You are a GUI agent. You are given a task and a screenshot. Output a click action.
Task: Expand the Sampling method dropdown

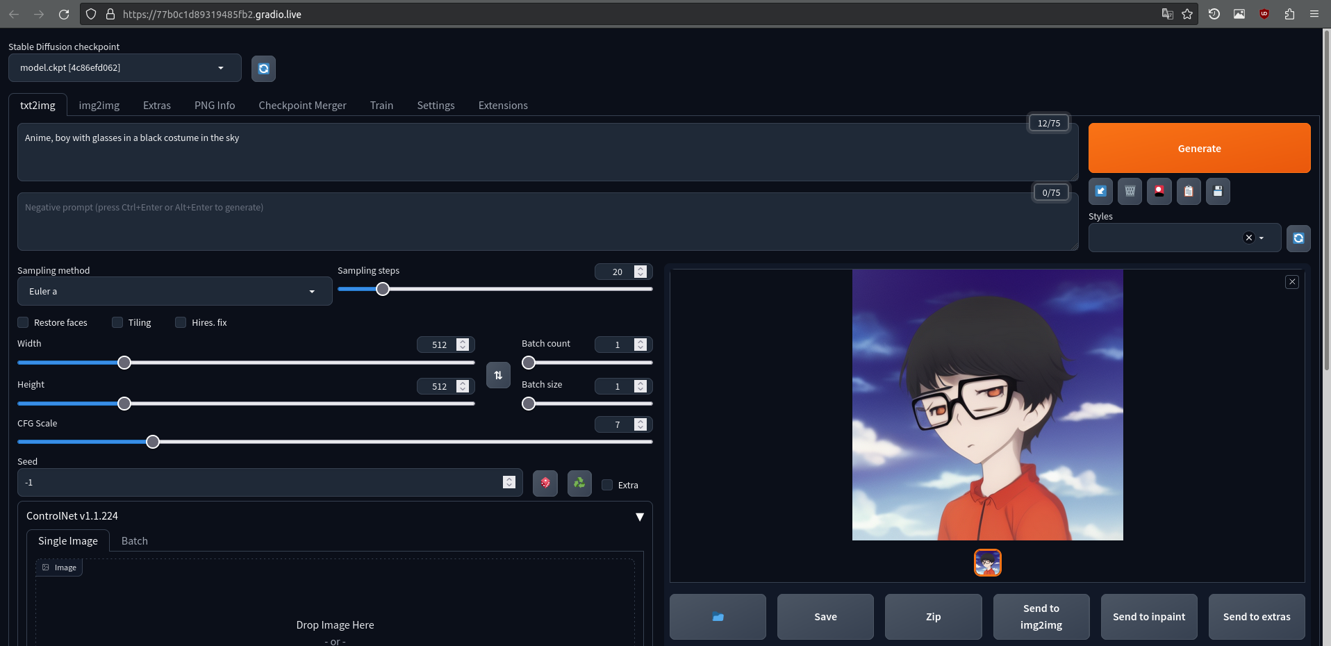coord(174,292)
